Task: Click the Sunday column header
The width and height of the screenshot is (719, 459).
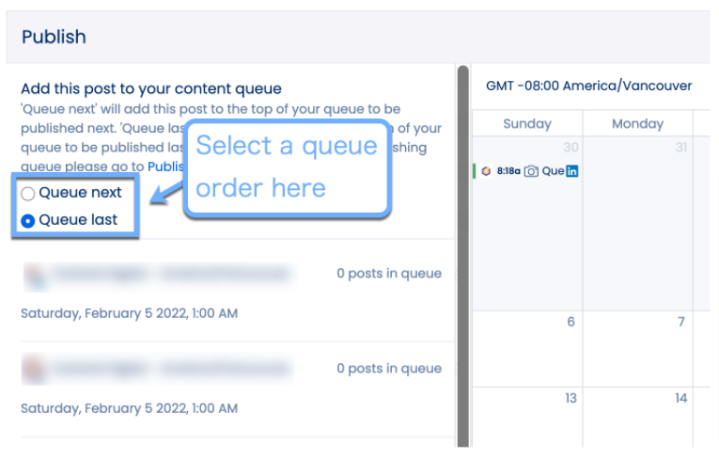Action: 527,123
